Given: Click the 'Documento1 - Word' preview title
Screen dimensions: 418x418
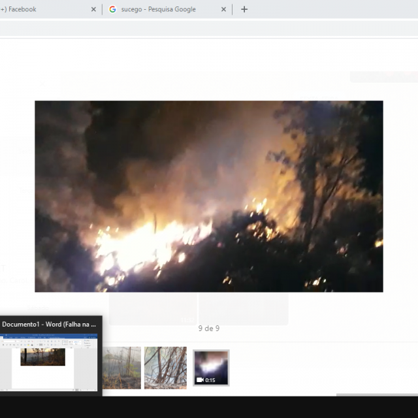Looking at the screenshot, I should click(x=49, y=324).
